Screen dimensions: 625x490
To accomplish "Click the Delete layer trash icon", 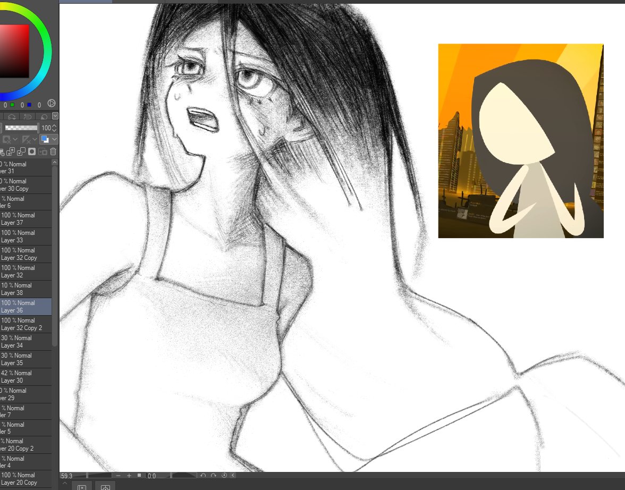I will [53, 151].
